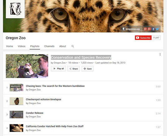
Task: Open the Facebook icon in the banner
Action: (153, 29)
